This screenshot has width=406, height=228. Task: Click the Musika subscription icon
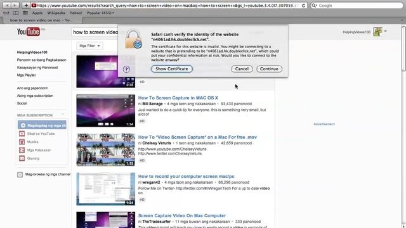pyautogui.click(x=22, y=142)
